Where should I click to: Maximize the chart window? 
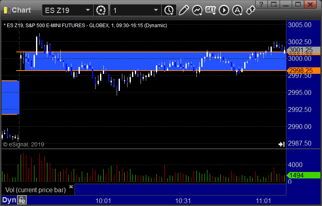(298, 4)
